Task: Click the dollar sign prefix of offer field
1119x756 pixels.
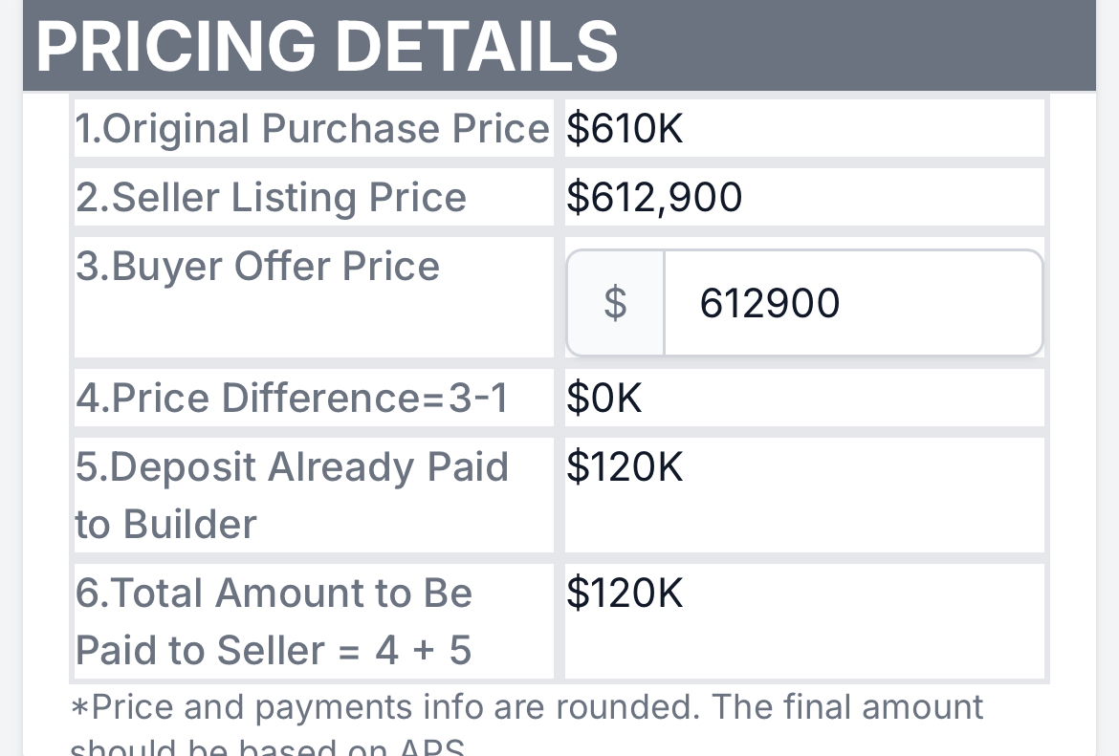Action: coord(615,302)
